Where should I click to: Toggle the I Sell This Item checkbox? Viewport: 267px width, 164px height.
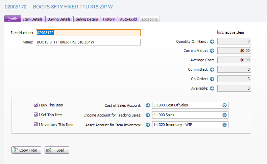[36, 115]
